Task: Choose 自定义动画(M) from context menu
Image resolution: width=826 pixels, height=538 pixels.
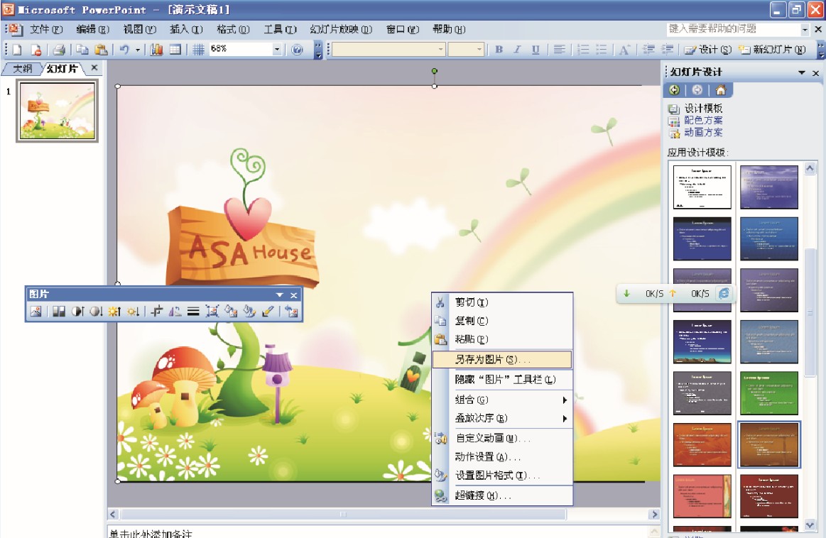Action: point(502,438)
